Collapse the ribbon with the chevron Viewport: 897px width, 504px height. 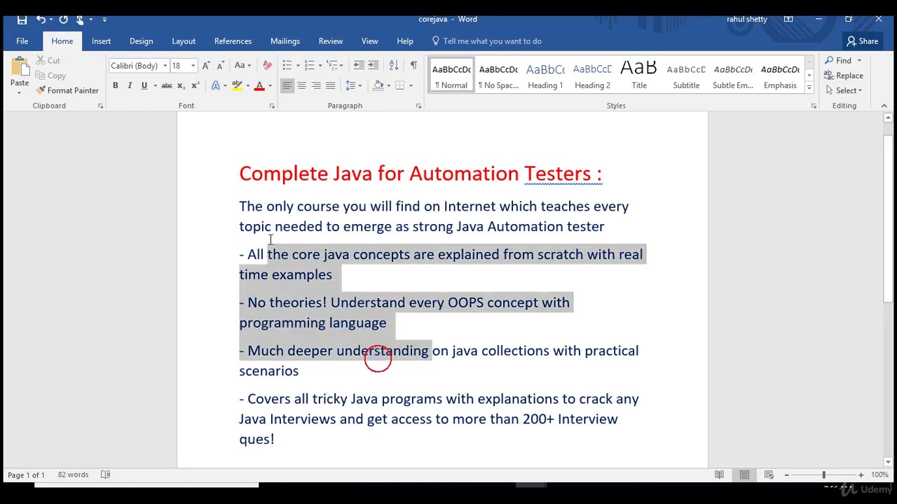[x=884, y=106]
